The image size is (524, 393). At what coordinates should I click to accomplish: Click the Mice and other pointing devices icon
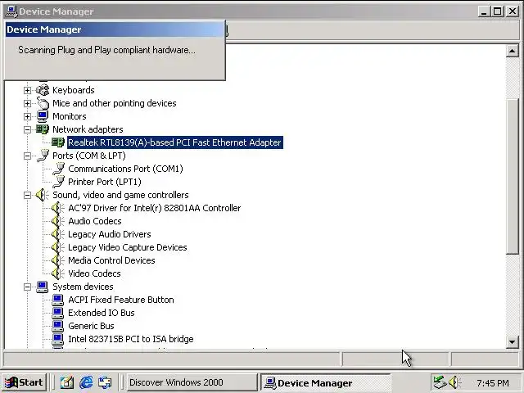43,103
